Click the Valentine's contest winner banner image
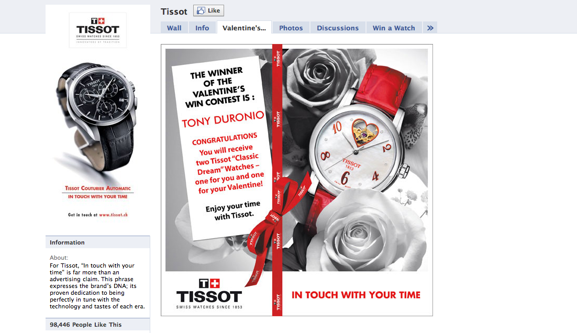Screen dimensions: 577x333 click(x=296, y=180)
